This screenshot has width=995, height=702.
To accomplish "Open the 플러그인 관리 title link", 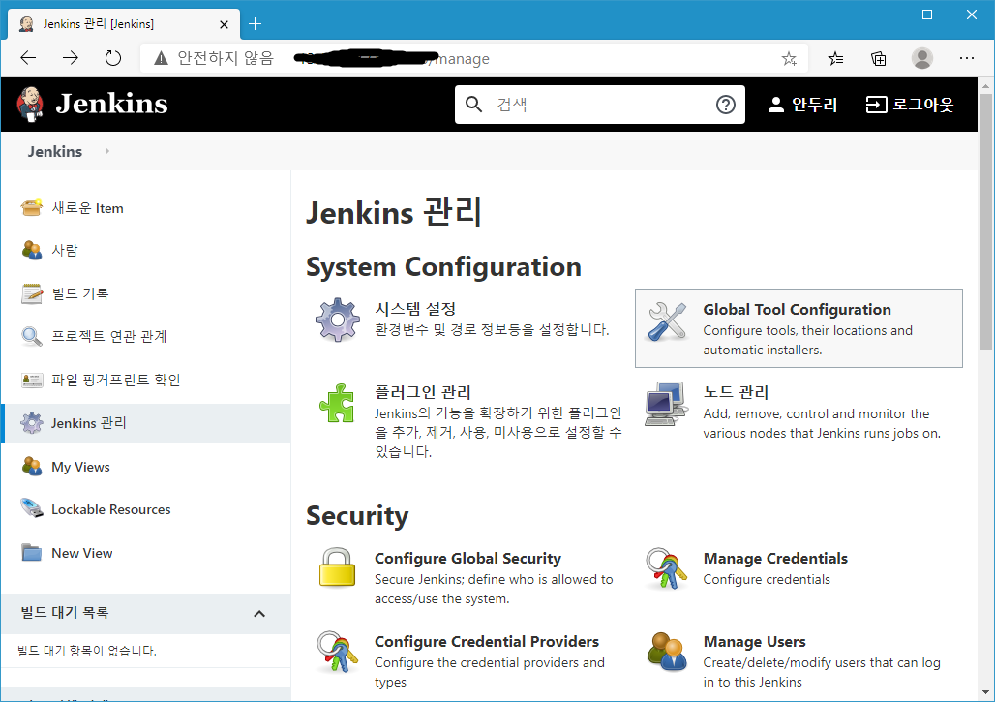I will [x=423, y=392].
